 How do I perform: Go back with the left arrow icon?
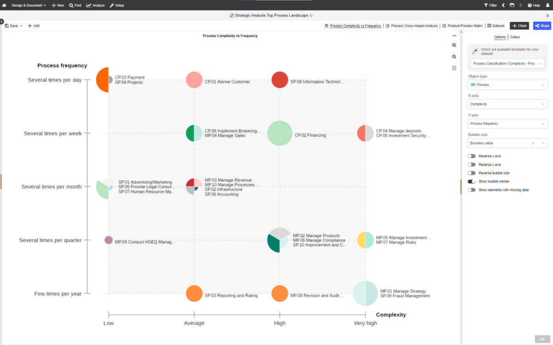(503, 5)
